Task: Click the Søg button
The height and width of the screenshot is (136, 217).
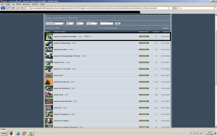Action: (x=117, y=24)
